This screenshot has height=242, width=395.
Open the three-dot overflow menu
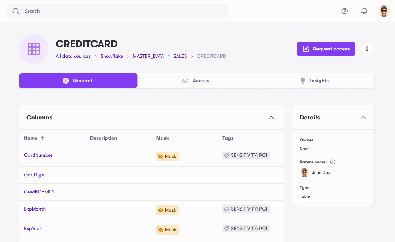(367, 49)
